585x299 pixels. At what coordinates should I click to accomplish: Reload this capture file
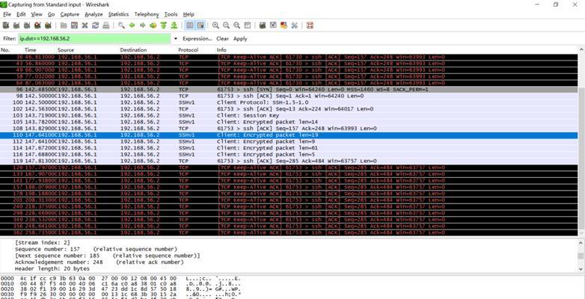click(x=95, y=25)
